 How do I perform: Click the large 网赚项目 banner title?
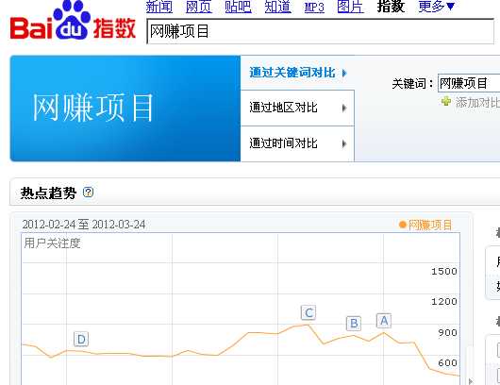point(92,108)
